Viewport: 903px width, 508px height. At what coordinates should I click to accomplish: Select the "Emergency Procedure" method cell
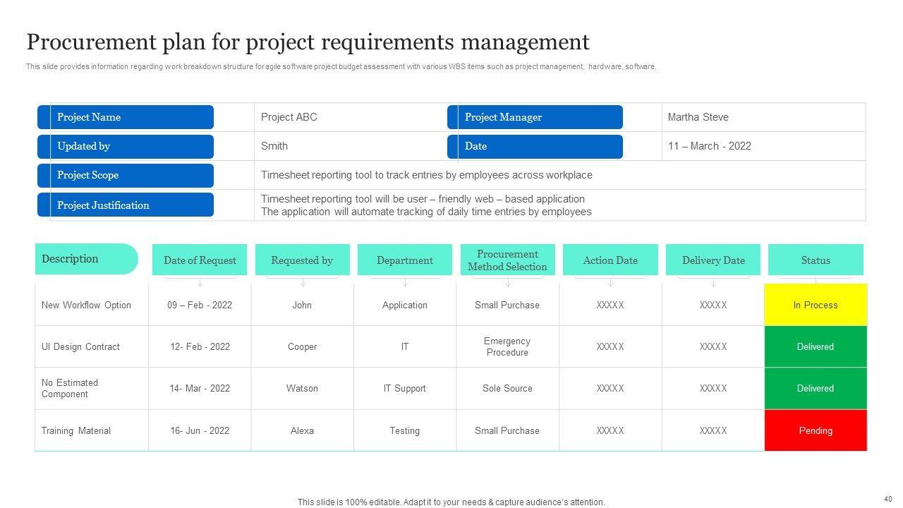(x=507, y=346)
